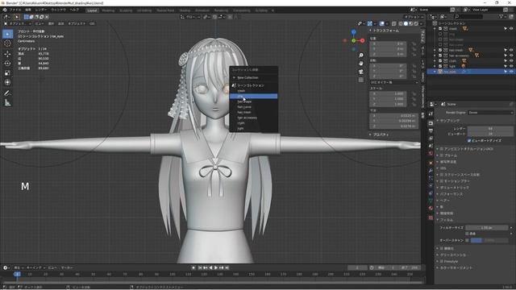Hide the cloth collection with eye icon
This screenshot has height=290, width=516.
click(x=511, y=61)
